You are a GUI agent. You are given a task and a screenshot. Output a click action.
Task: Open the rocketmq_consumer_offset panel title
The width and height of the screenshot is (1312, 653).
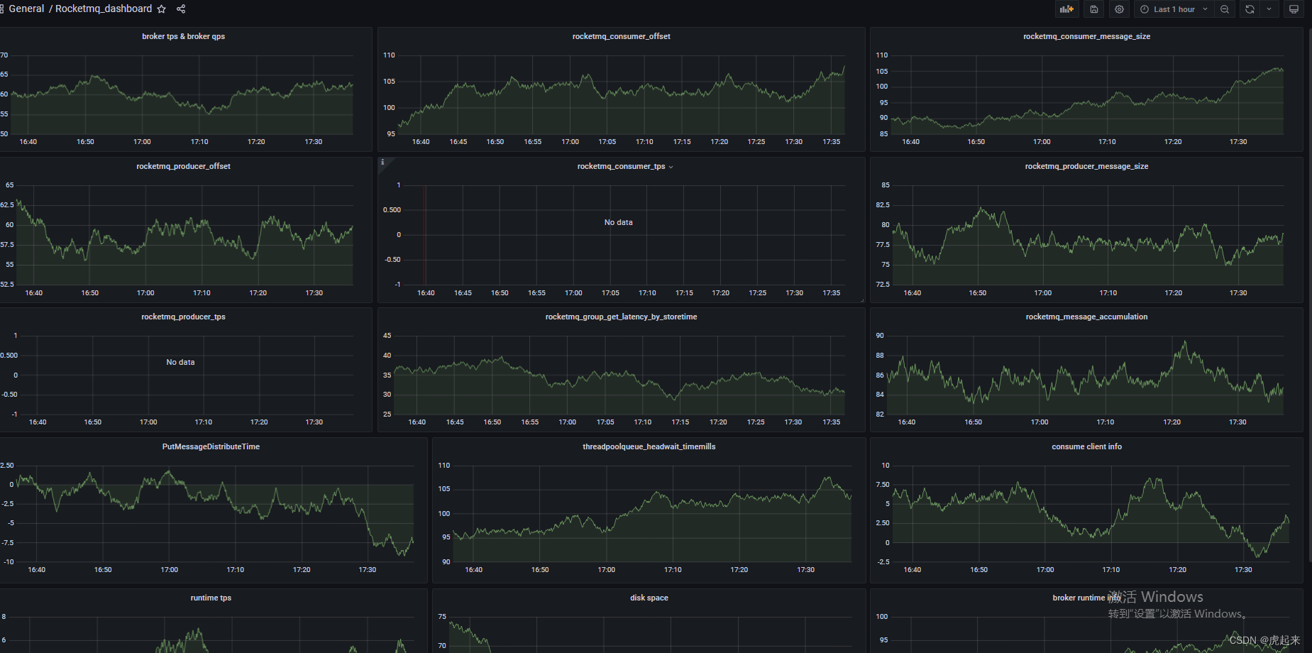[x=621, y=36]
